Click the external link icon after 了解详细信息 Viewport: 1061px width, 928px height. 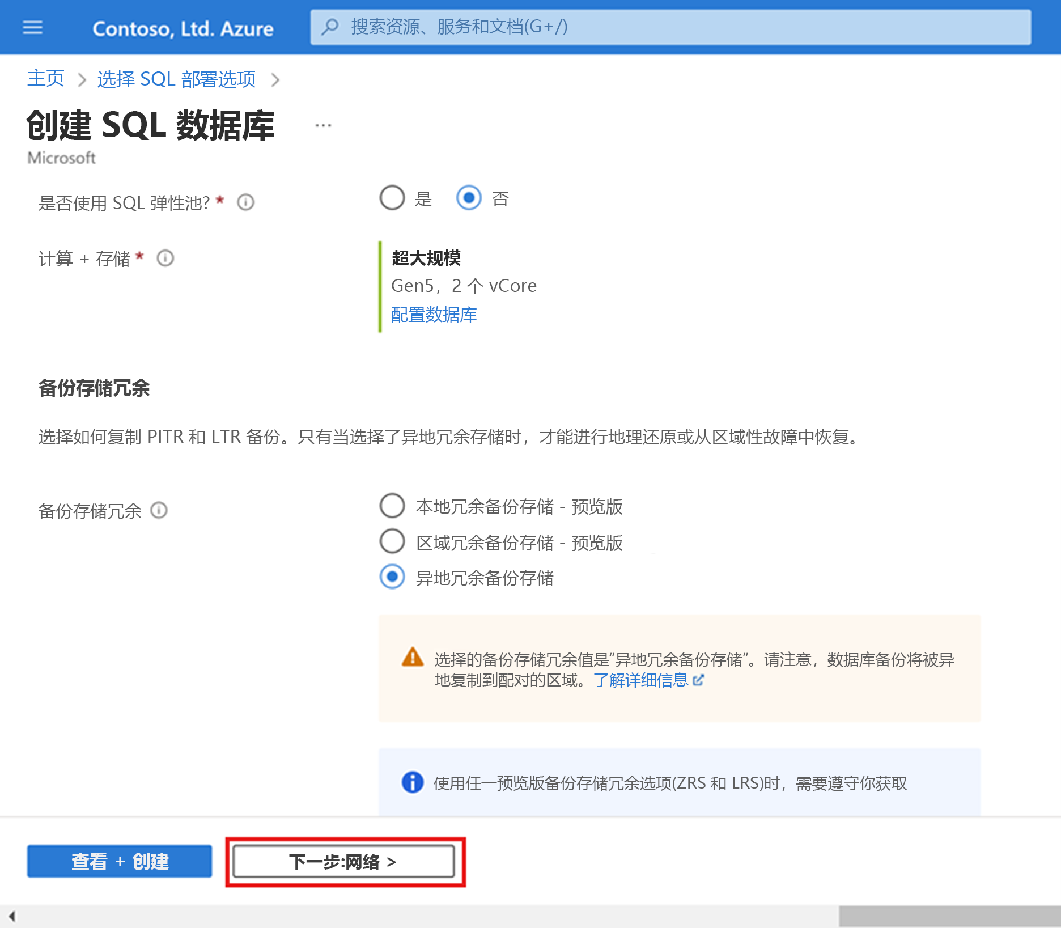(x=698, y=680)
